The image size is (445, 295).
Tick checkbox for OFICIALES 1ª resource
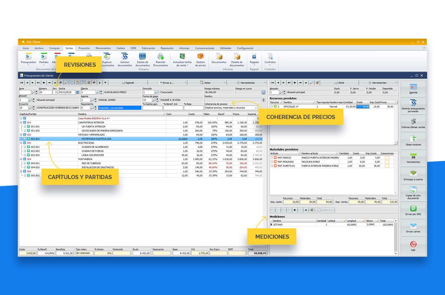[x=271, y=107]
